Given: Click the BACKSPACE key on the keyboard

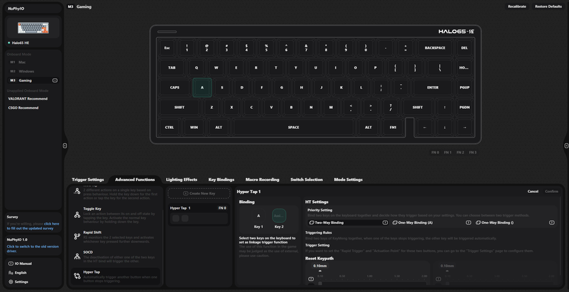Looking at the screenshot, I should point(435,48).
